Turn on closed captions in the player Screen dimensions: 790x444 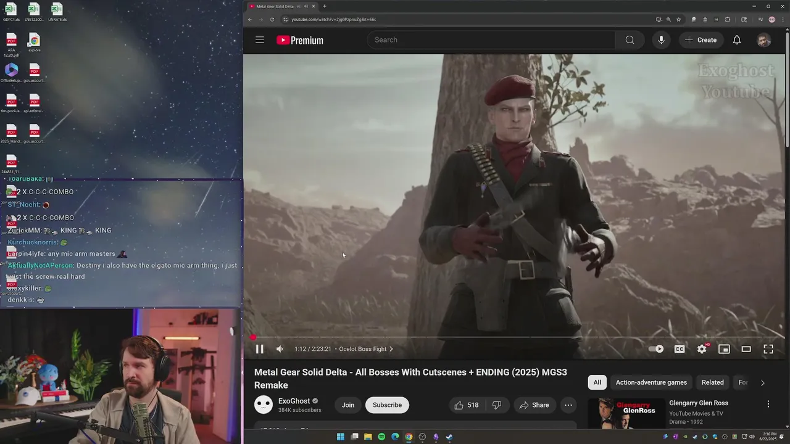[680, 349]
